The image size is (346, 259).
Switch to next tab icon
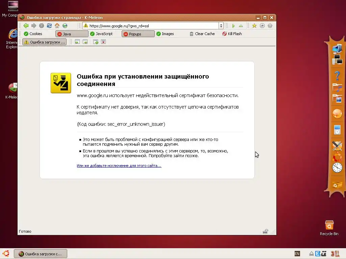(85, 42)
